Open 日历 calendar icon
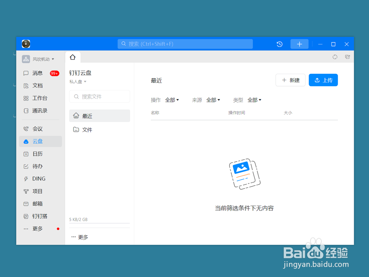369x277 pixels. coord(26,154)
